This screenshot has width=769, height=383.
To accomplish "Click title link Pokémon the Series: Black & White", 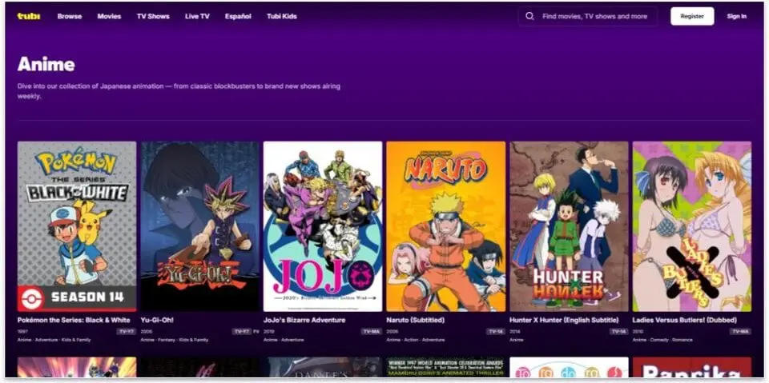I will (x=74, y=321).
